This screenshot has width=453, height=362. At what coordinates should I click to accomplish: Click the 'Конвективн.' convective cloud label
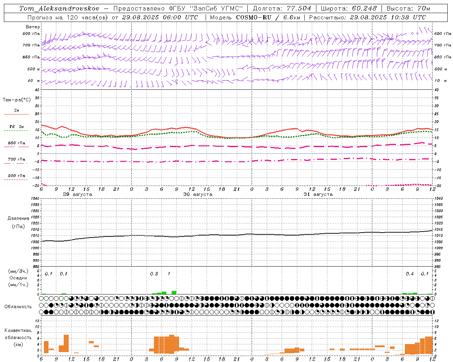pos(18,331)
